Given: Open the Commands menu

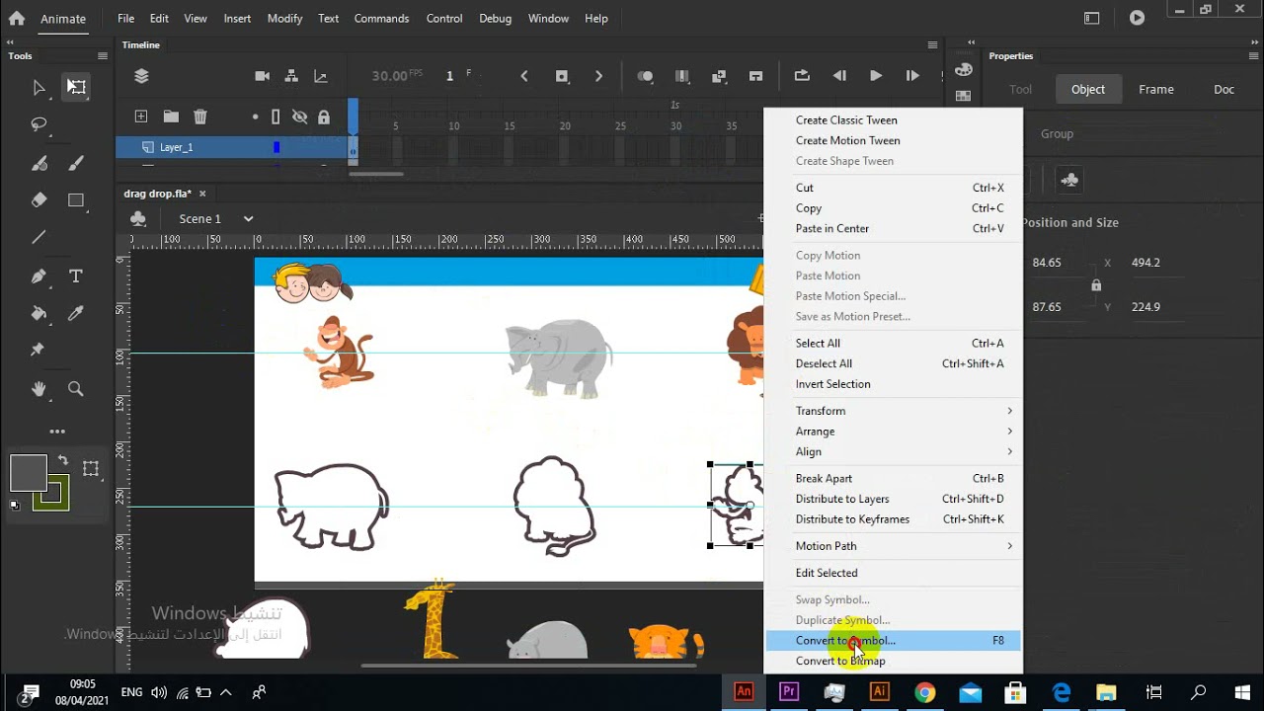Looking at the screenshot, I should click(x=381, y=18).
